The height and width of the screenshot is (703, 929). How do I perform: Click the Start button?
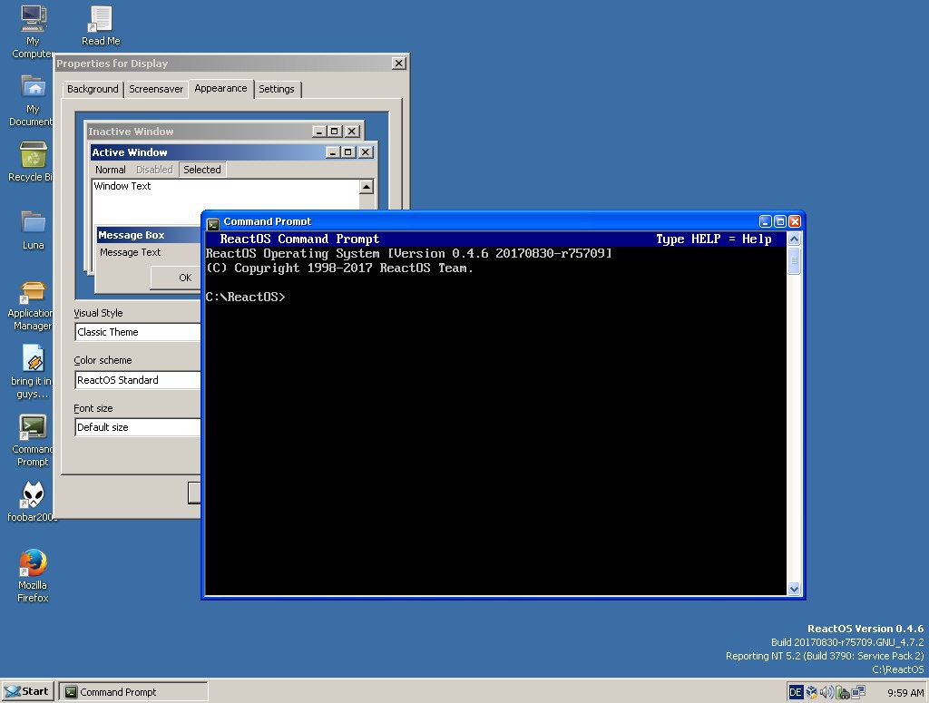(x=28, y=691)
